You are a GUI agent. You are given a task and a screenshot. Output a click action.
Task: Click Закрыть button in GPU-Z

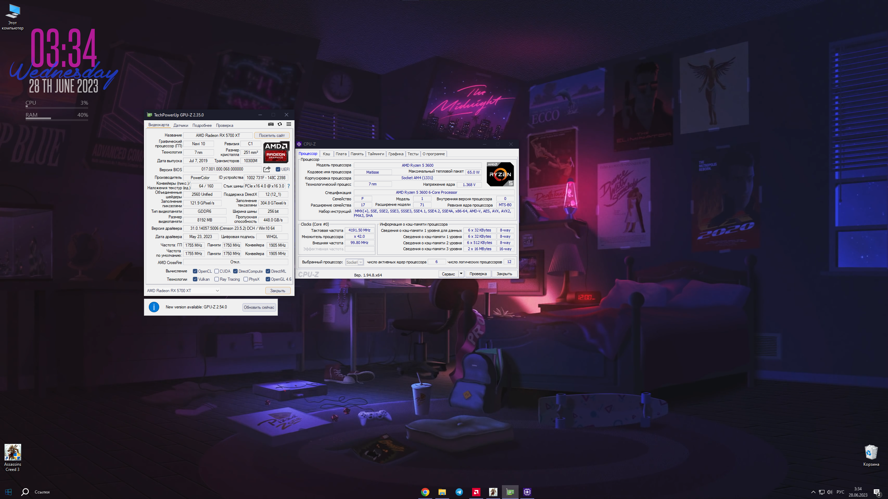tap(277, 291)
